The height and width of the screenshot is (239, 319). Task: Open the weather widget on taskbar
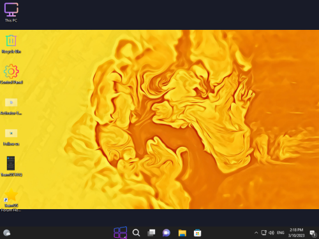tap(7, 233)
